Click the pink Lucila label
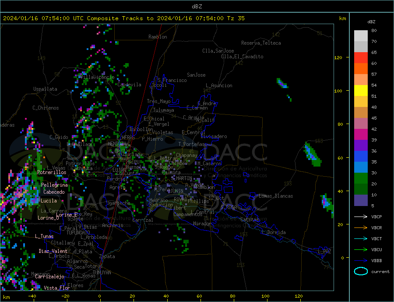The width and height of the screenshot is (394, 302). [49, 201]
